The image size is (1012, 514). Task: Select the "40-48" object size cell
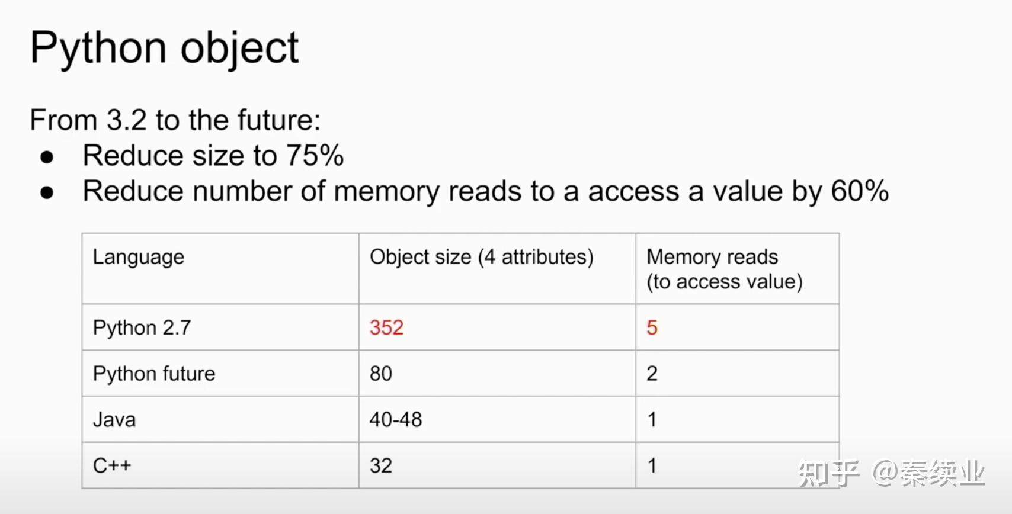tap(396, 420)
